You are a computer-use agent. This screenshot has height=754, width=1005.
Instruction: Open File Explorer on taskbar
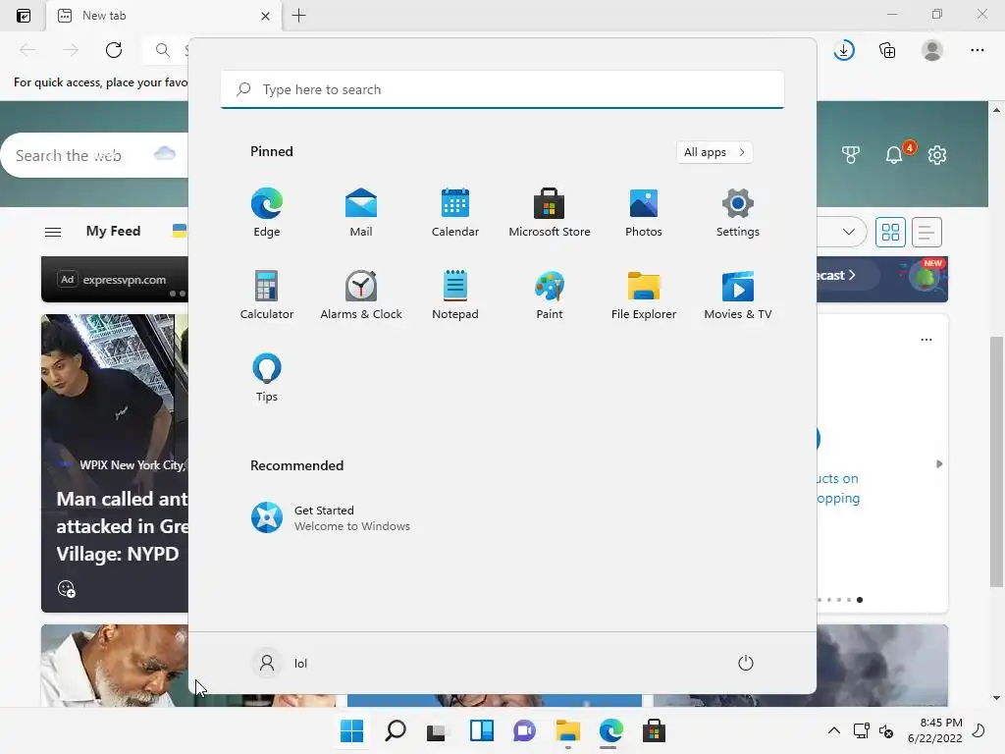[568, 730]
